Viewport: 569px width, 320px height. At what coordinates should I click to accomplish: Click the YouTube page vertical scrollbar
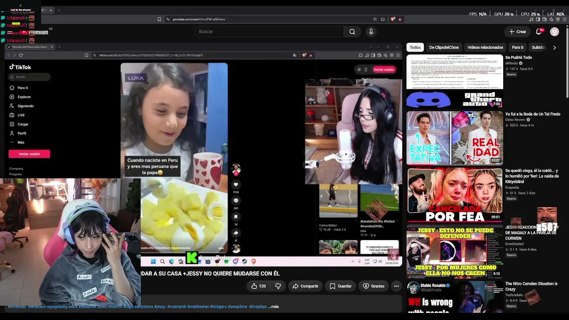pyautogui.click(x=567, y=62)
